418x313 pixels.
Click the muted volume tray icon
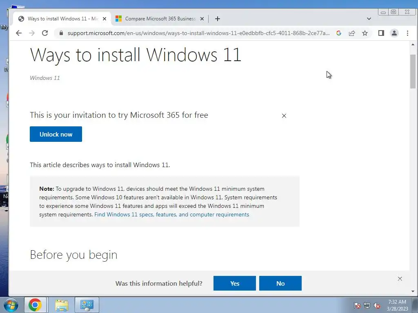coord(377,306)
